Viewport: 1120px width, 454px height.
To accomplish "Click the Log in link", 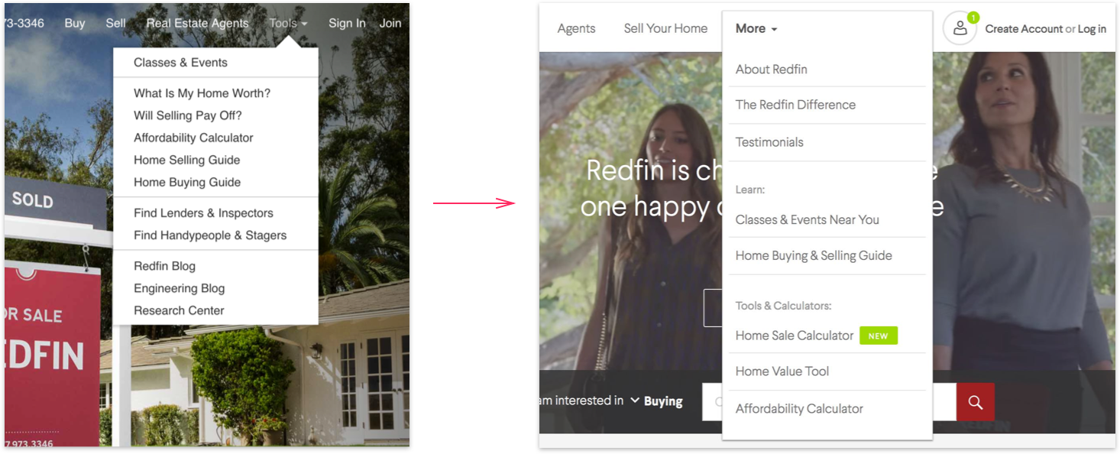I will point(1092,29).
